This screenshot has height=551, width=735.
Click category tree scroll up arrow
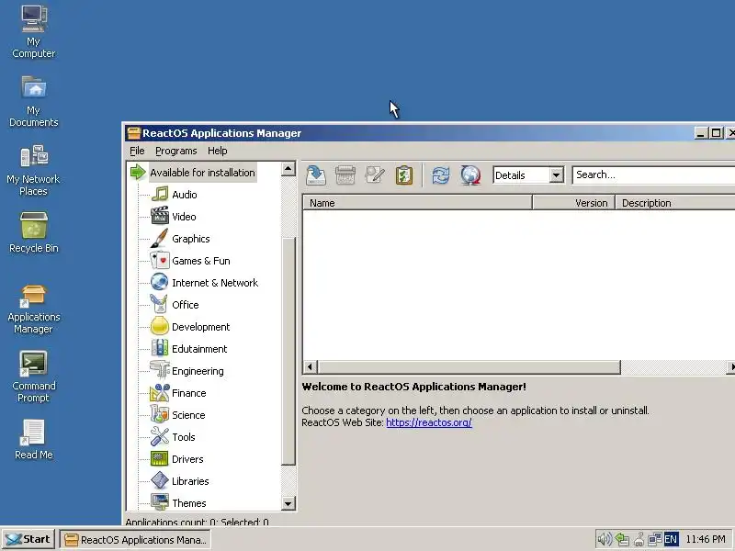(x=288, y=169)
